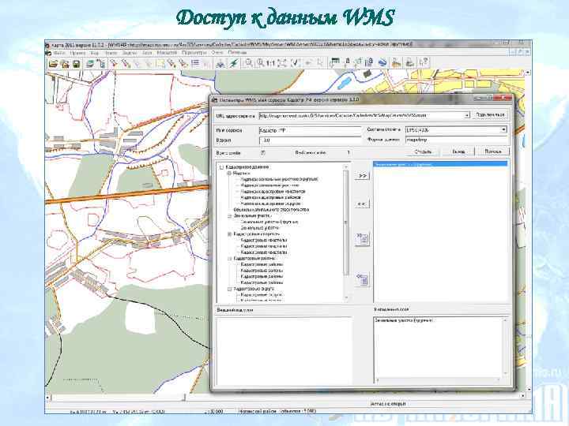Click the fit-to-window frame icon beside 1:1

click(x=282, y=63)
